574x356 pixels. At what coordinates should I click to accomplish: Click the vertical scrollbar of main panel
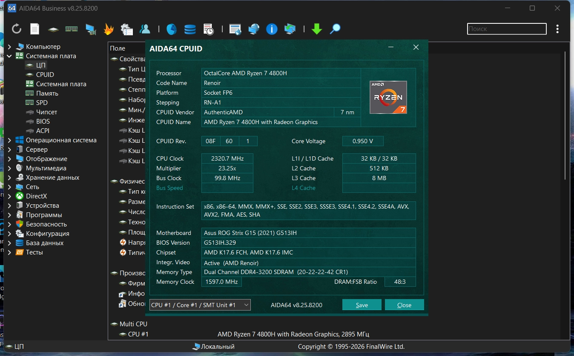pyautogui.click(x=565, y=115)
